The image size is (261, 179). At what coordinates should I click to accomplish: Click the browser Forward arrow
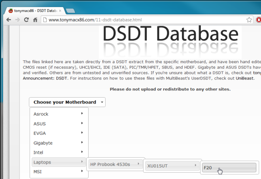click(x=17, y=20)
